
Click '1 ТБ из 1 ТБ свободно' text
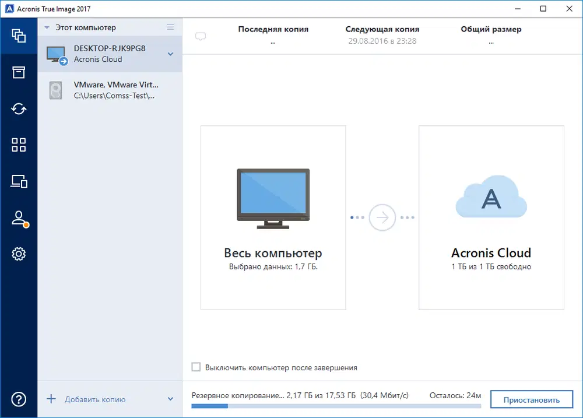click(x=491, y=266)
